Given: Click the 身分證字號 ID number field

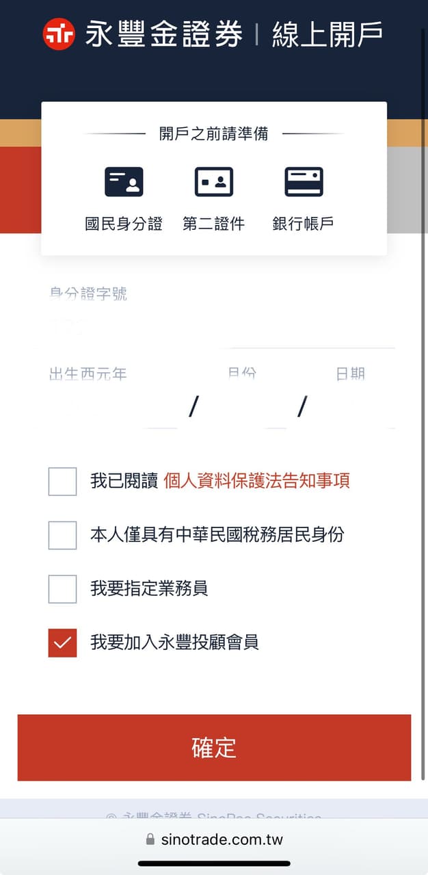Looking at the screenshot, I should 205,322.
